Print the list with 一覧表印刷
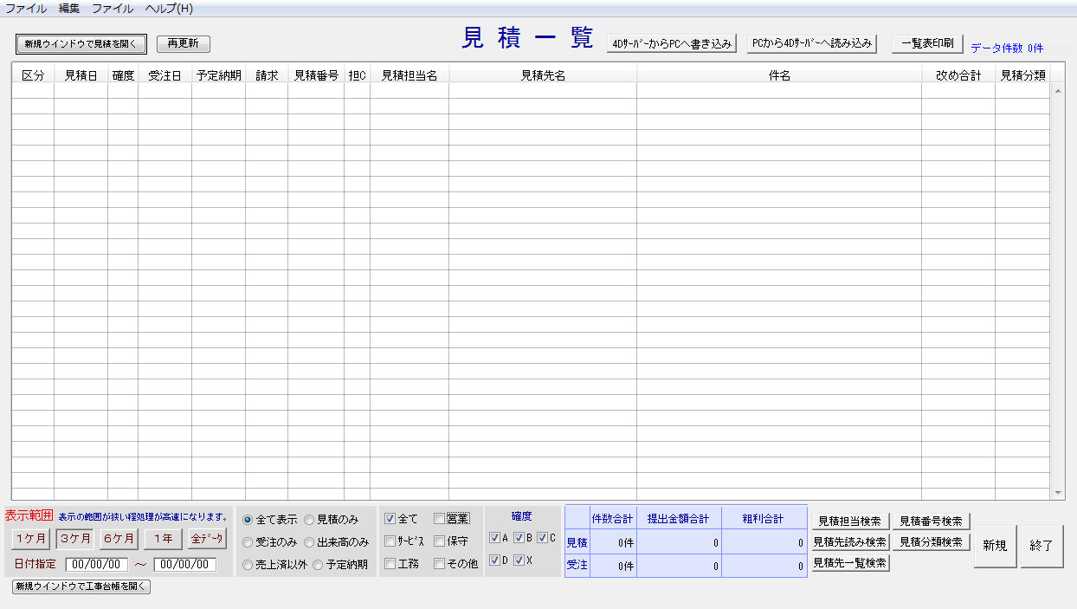 point(926,43)
